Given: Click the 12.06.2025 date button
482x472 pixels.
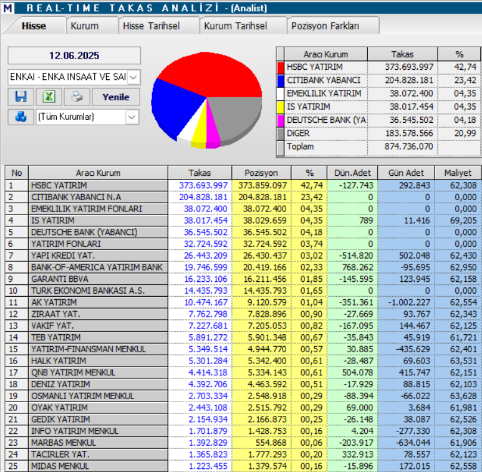Looking at the screenshot, I should [x=74, y=55].
